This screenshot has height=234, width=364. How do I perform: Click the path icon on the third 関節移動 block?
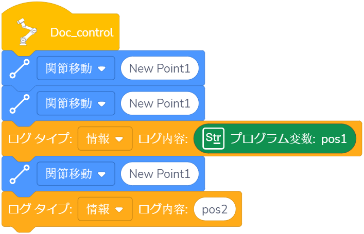pos(19,174)
